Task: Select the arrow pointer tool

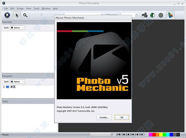Action: [17, 15]
